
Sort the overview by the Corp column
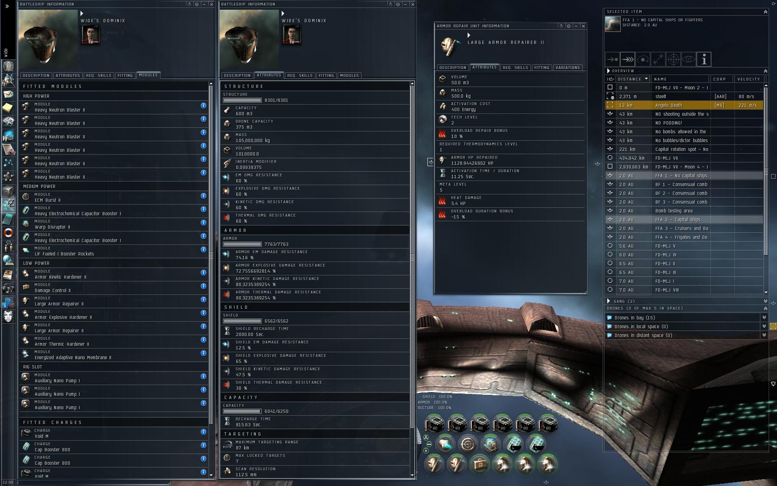(x=721, y=79)
